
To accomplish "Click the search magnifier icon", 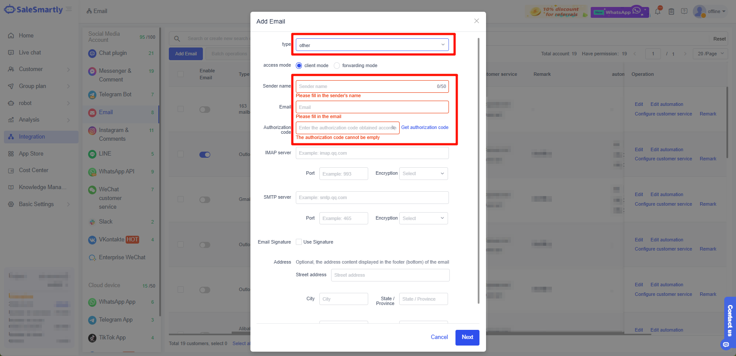I will coord(177,39).
